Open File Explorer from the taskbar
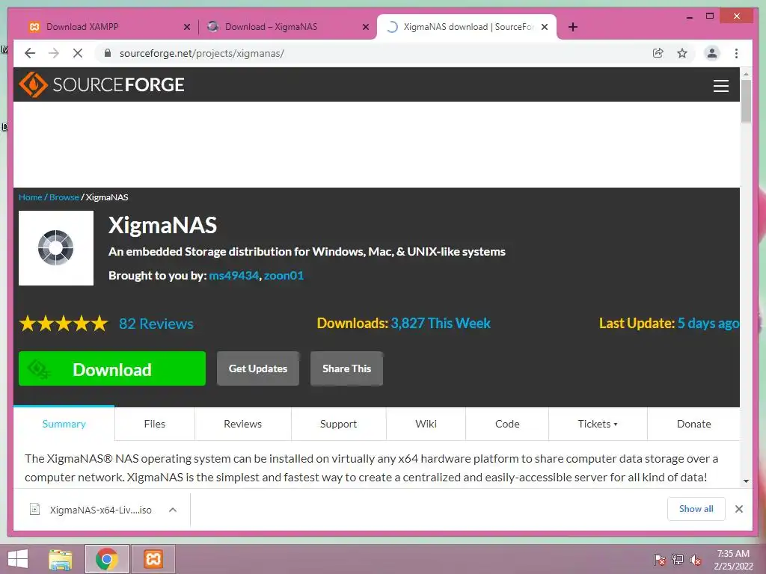 [61, 559]
